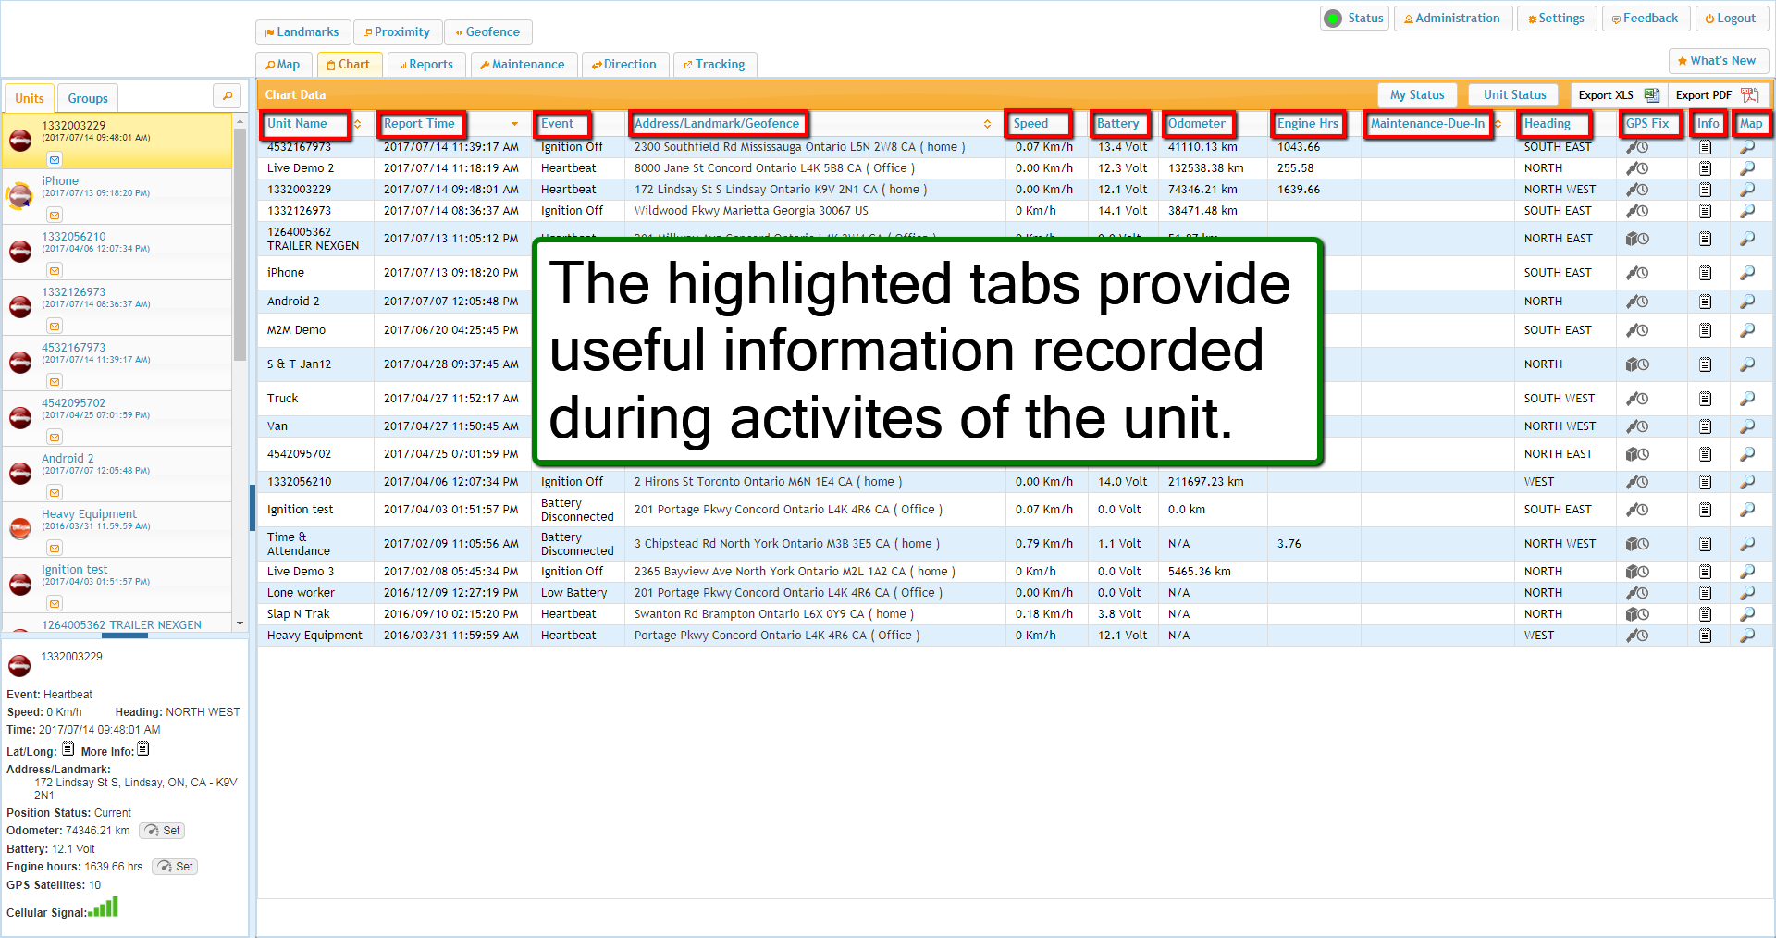Click GPS Fix icon in Van row

(x=1637, y=426)
